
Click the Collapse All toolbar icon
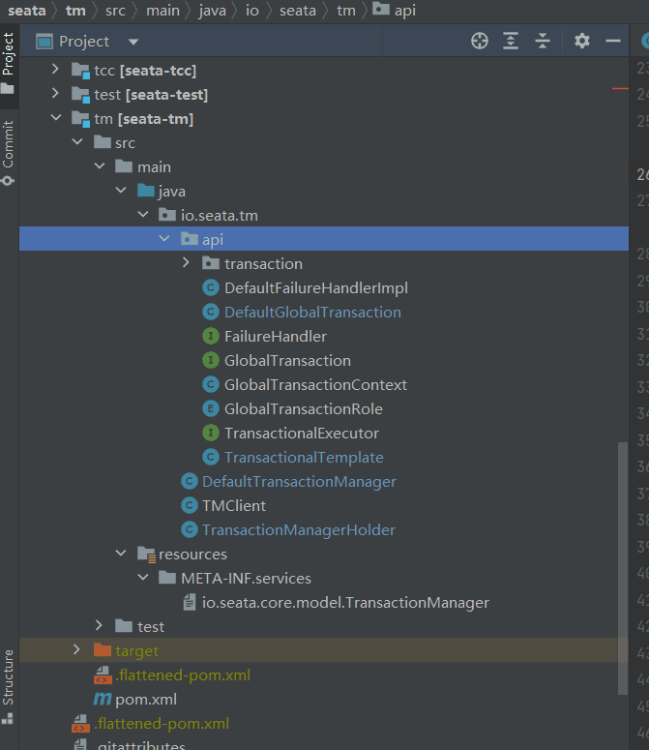pyautogui.click(x=543, y=42)
